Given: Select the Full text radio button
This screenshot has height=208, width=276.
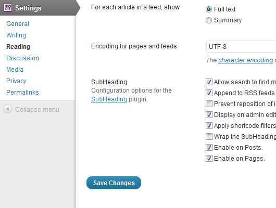Looking at the screenshot, I should pyautogui.click(x=209, y=9).
